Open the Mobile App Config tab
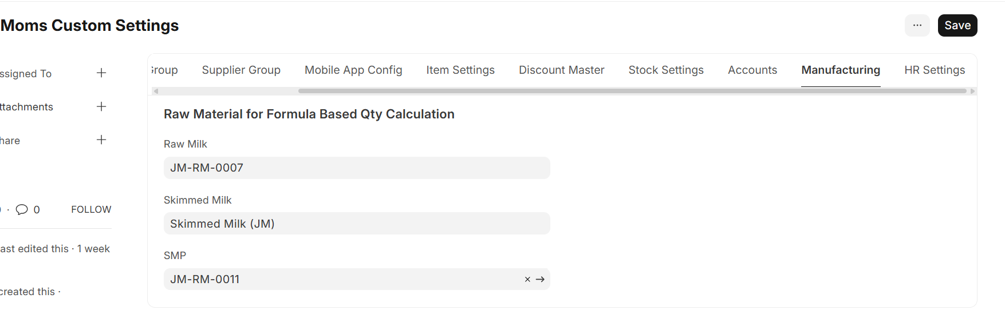1005x310 pixels. click(353, 70)
